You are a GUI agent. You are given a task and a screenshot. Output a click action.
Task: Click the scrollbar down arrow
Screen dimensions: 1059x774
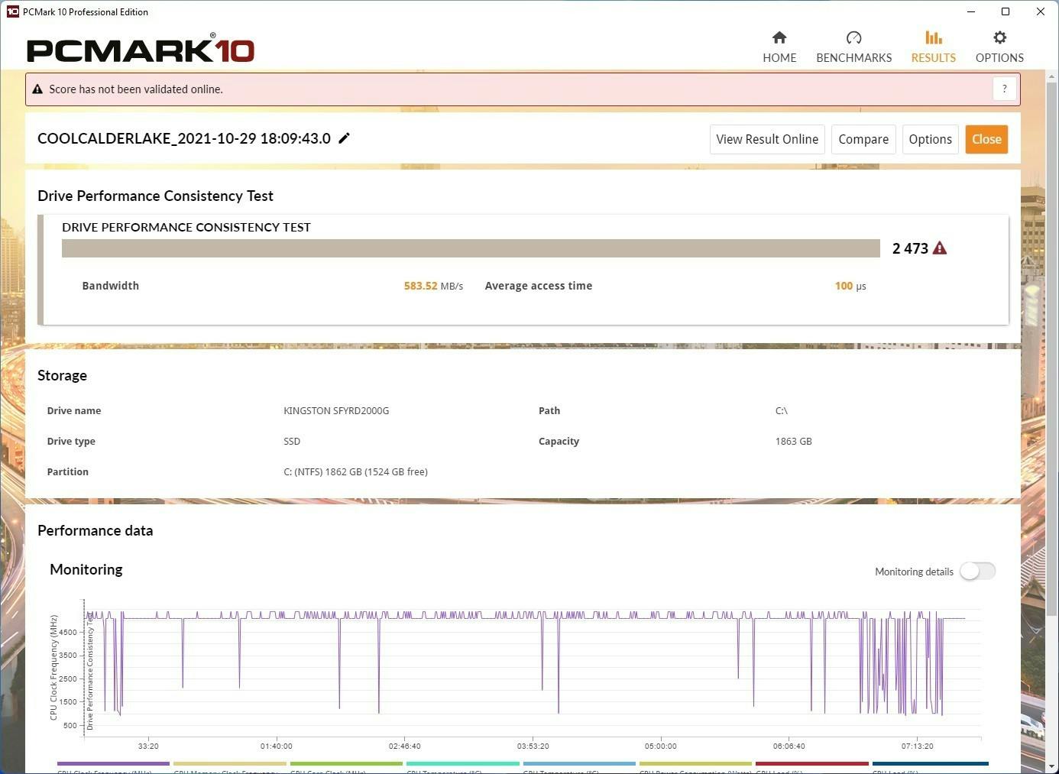coord(1051,766)
